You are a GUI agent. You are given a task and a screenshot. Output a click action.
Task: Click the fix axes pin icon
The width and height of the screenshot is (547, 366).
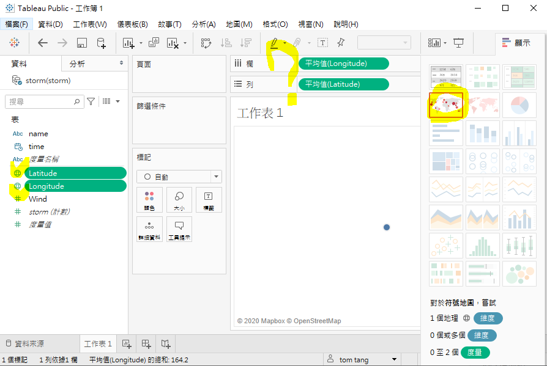pos(341,43)
